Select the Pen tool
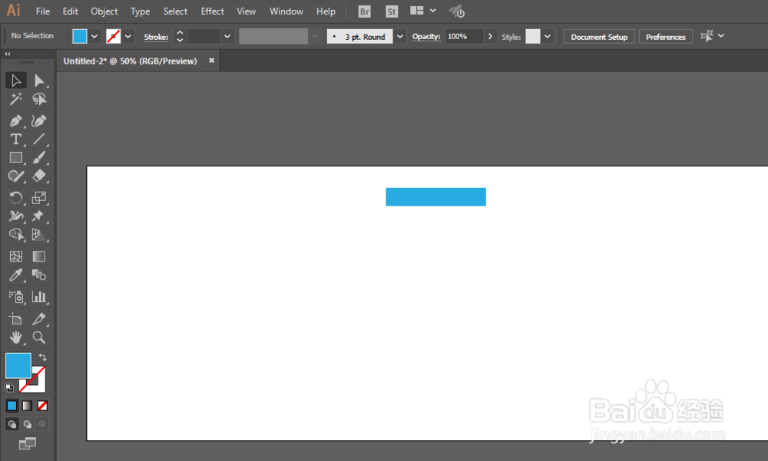Screen dimensions: 768x461 coord(15,120)
